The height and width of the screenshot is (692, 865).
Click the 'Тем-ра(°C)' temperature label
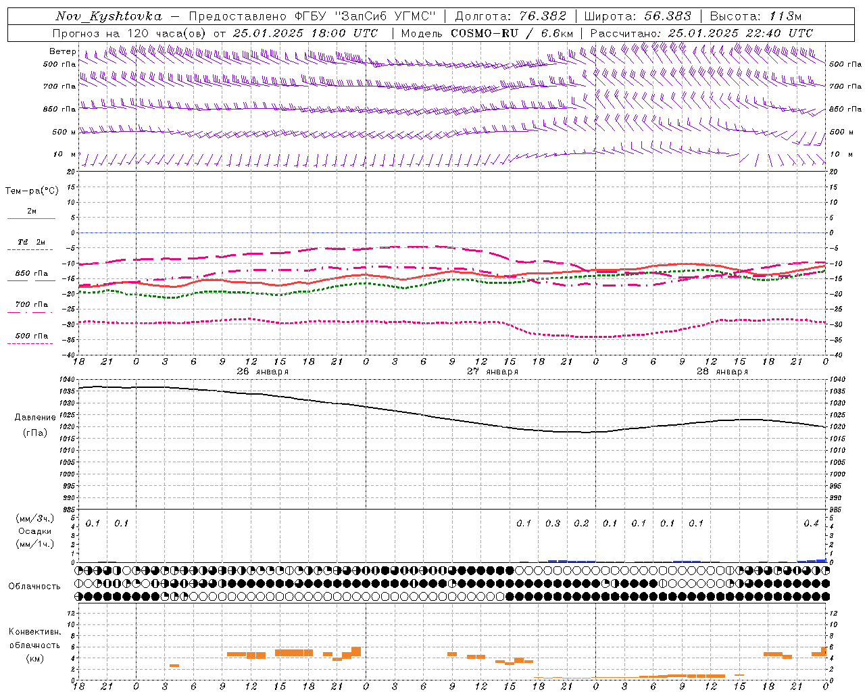click(32, 191)
